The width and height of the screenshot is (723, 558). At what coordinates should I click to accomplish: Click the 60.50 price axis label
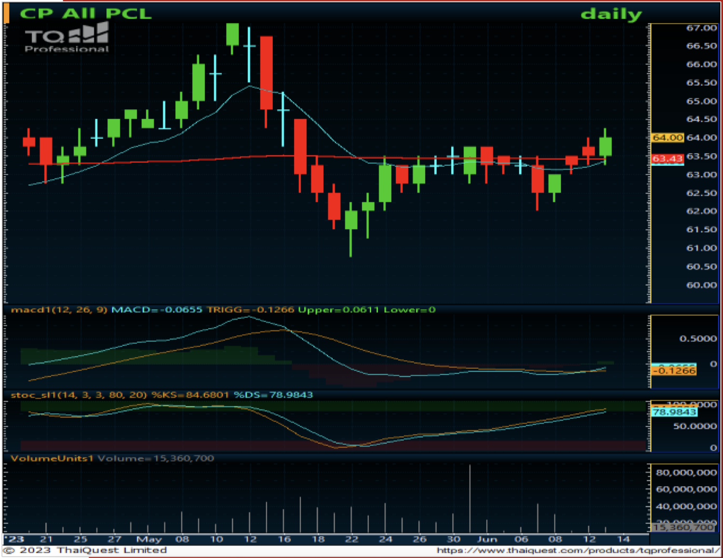[701, 266]
